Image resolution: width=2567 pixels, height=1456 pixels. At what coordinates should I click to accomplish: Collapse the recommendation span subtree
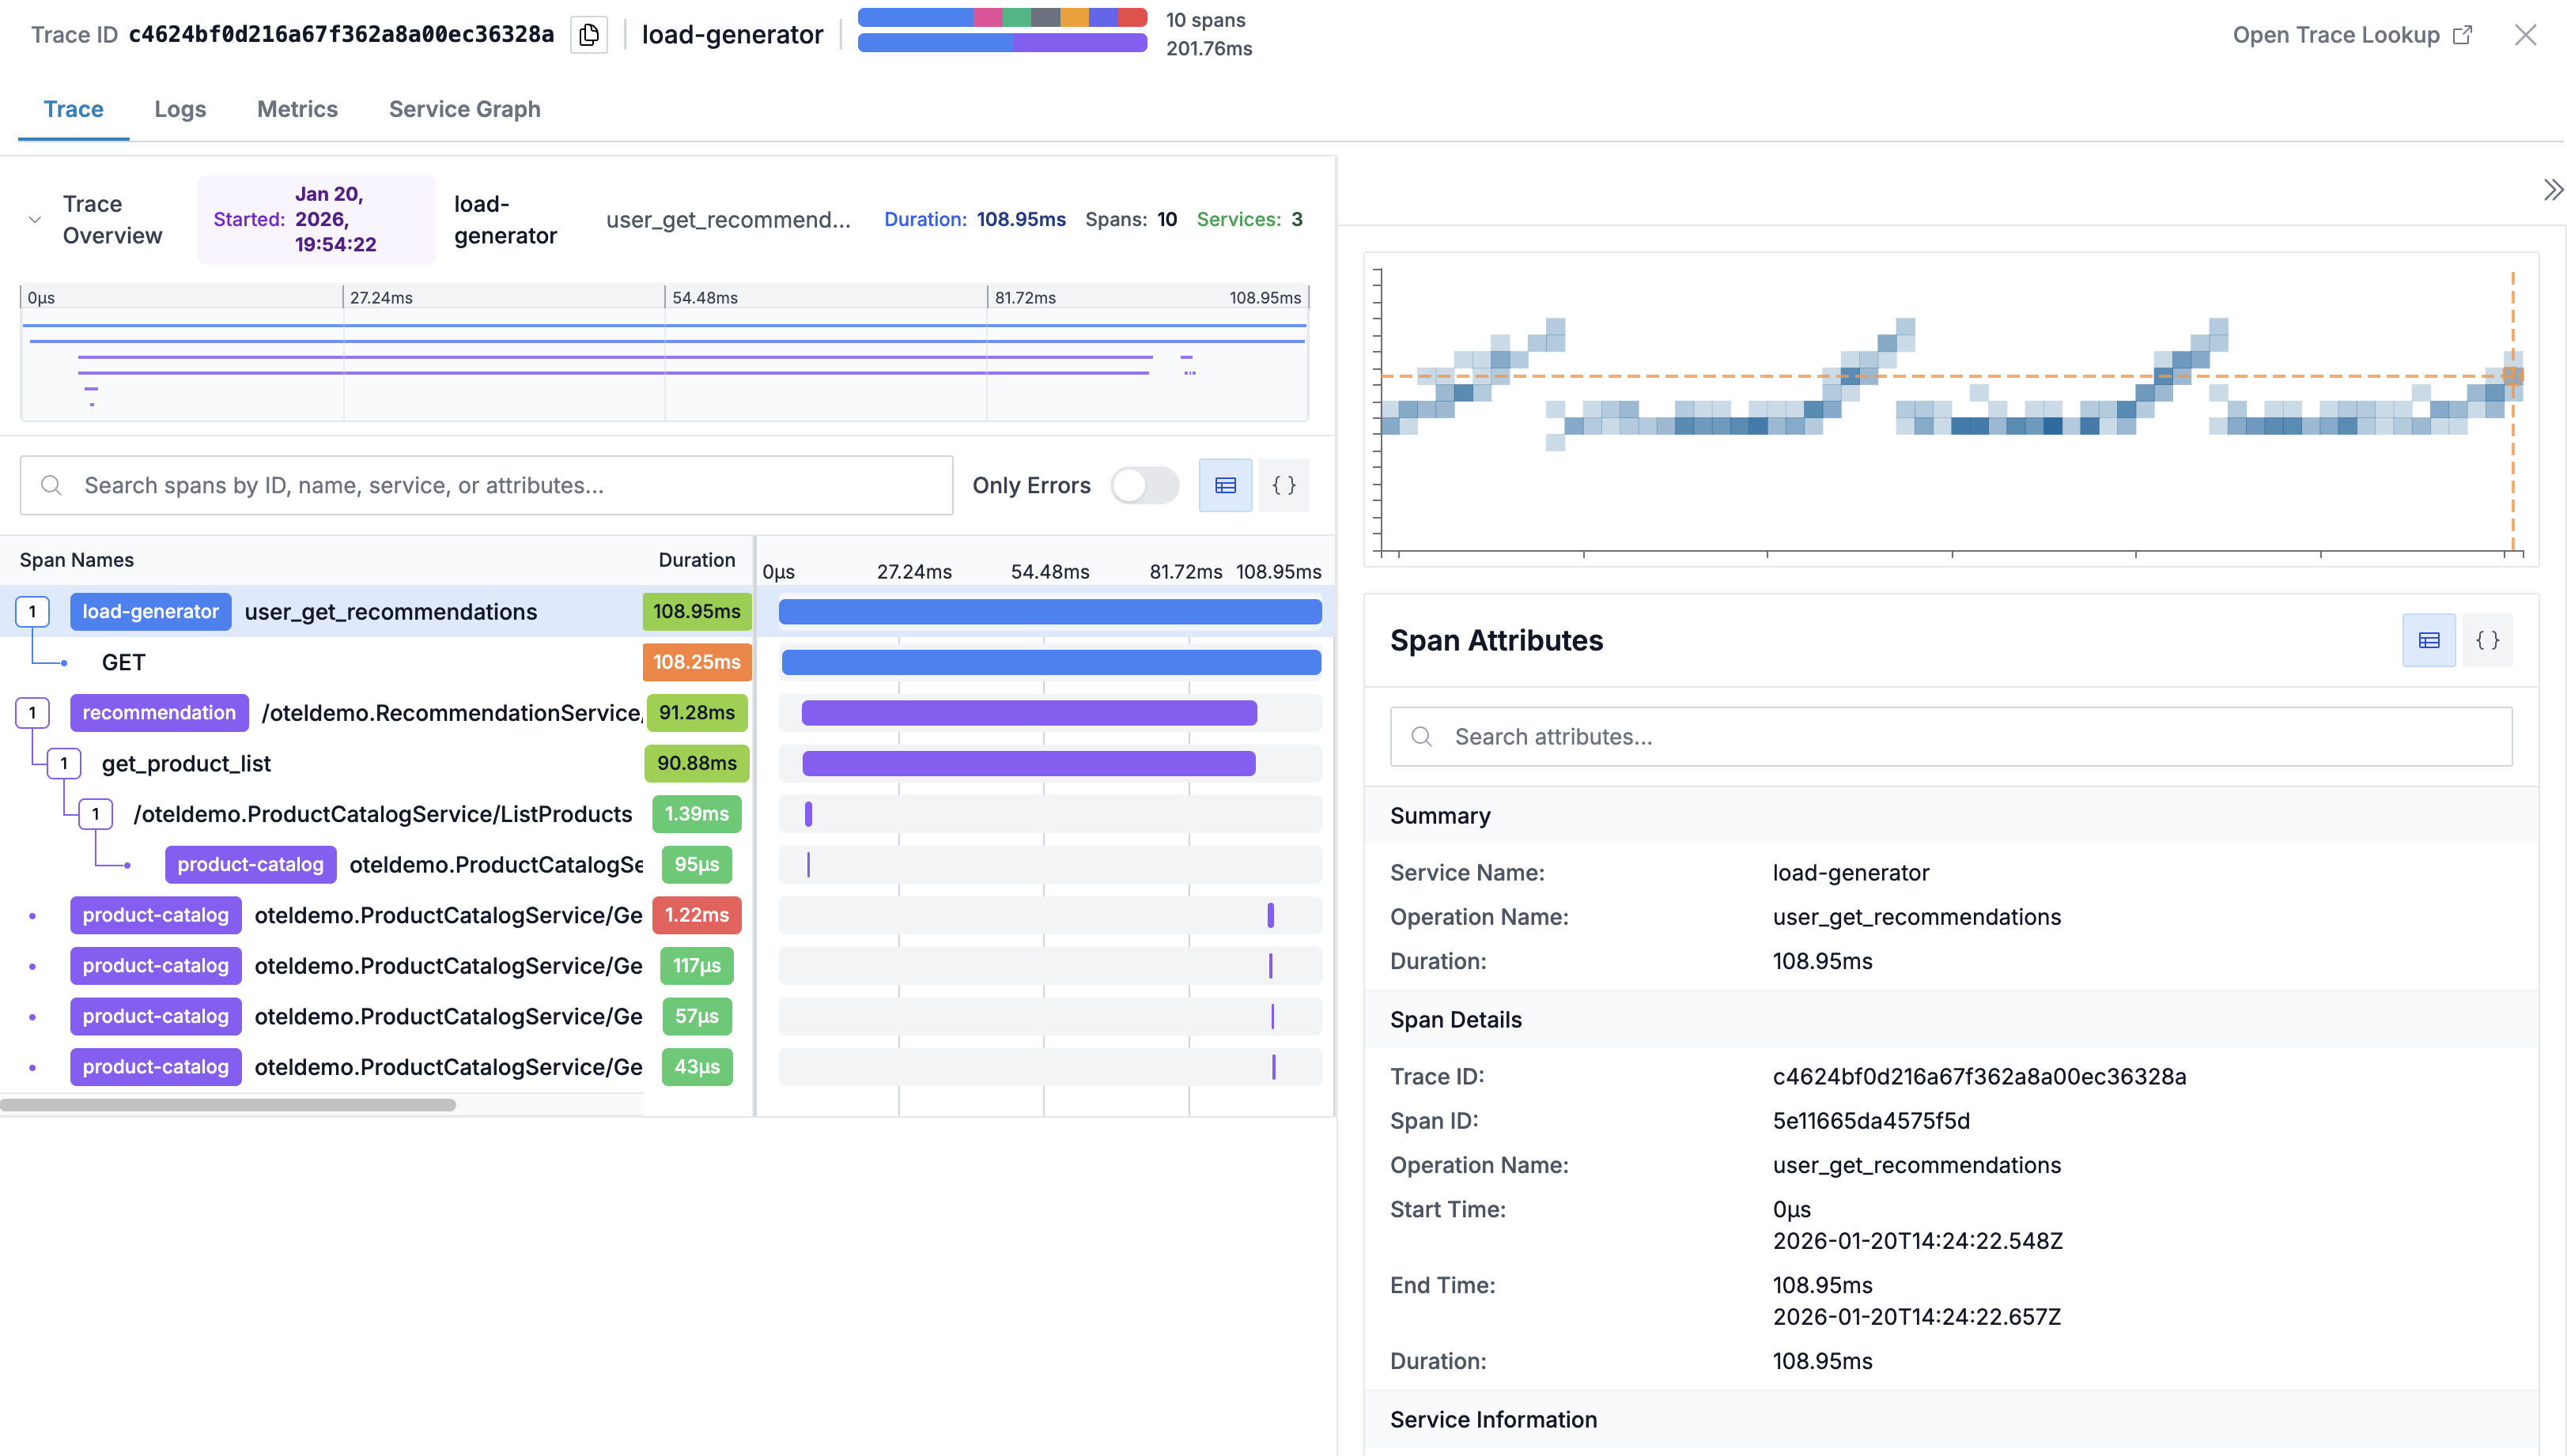pyautogui.click(x=32, y=713)
